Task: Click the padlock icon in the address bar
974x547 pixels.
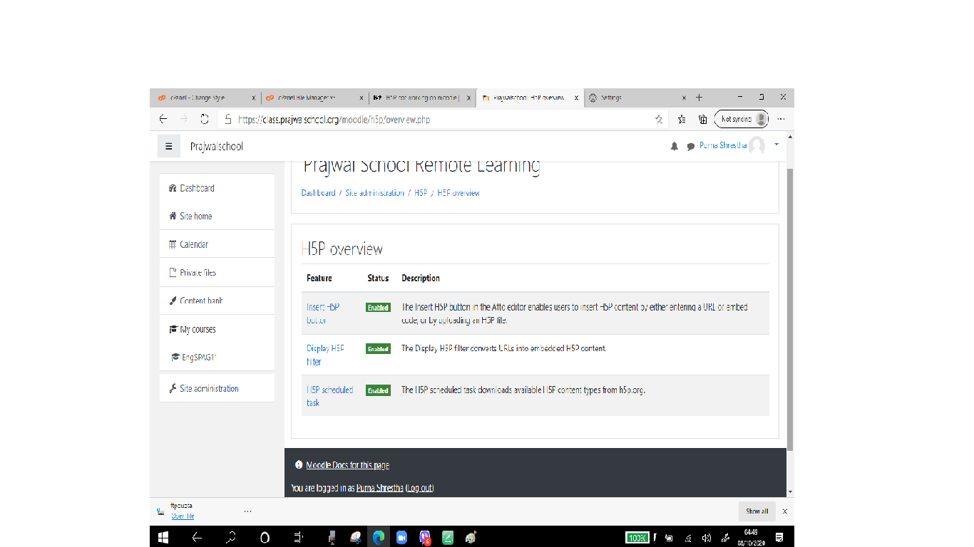Action: (228, 120)
